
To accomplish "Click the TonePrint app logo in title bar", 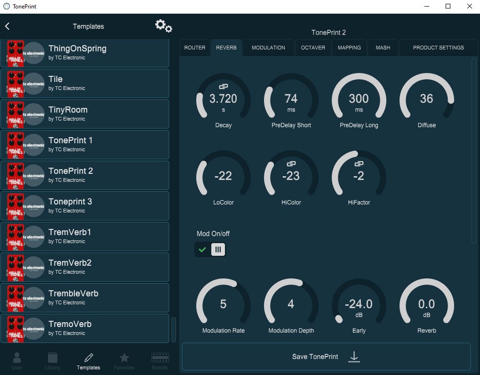I will [x=7, y=7].
